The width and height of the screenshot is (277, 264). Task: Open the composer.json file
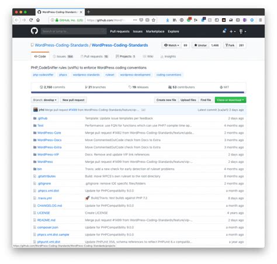(48, 227)
